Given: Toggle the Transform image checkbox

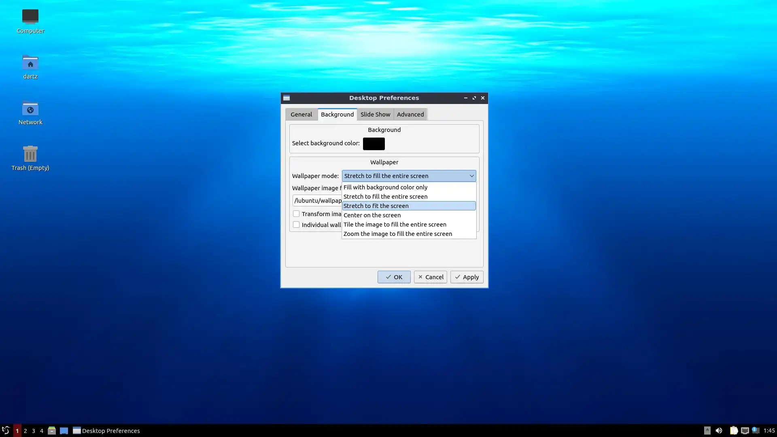Looking at the screenshot, I should tap(296, 214).
